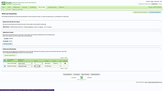View document icon for Sexto Grado row
The width and height of the screenshot is (163, 91).
pos(61,63)
